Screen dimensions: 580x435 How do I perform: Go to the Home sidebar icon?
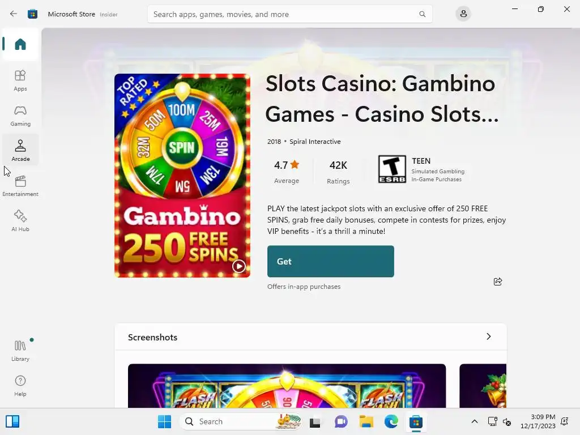(x=20, y=44)
